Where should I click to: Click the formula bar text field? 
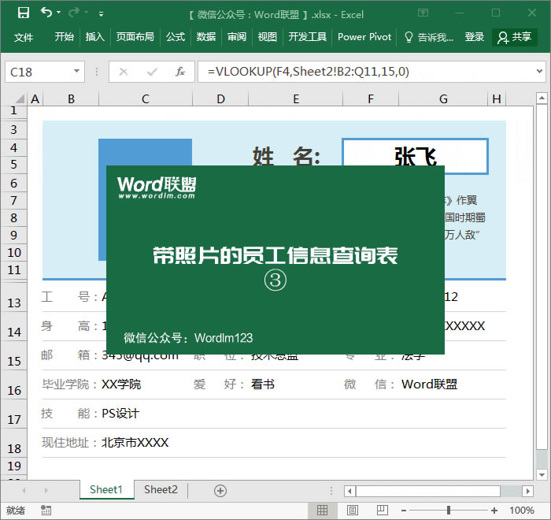coord(362,72)
